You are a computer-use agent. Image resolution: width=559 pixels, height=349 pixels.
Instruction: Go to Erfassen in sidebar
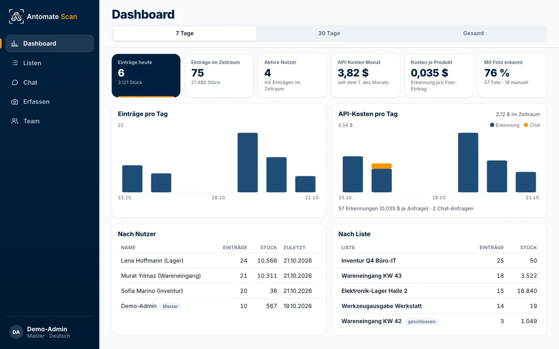click(50, 102)
